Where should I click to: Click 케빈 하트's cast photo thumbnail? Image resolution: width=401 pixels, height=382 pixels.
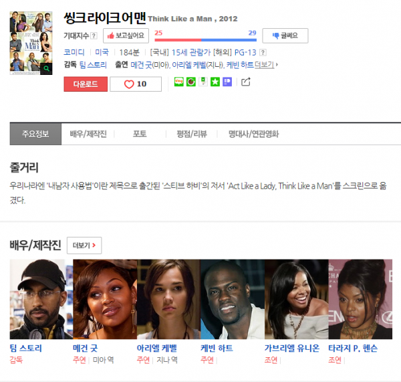coord(232,299)
